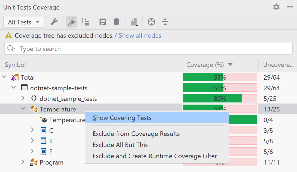Open search options via the magnifier icon
Image resolution: width=297 pixels, height=172 pixels.
point(11,48)
